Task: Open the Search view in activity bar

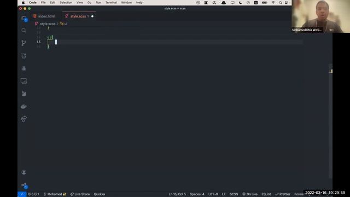Action: [x=24, y=31]
